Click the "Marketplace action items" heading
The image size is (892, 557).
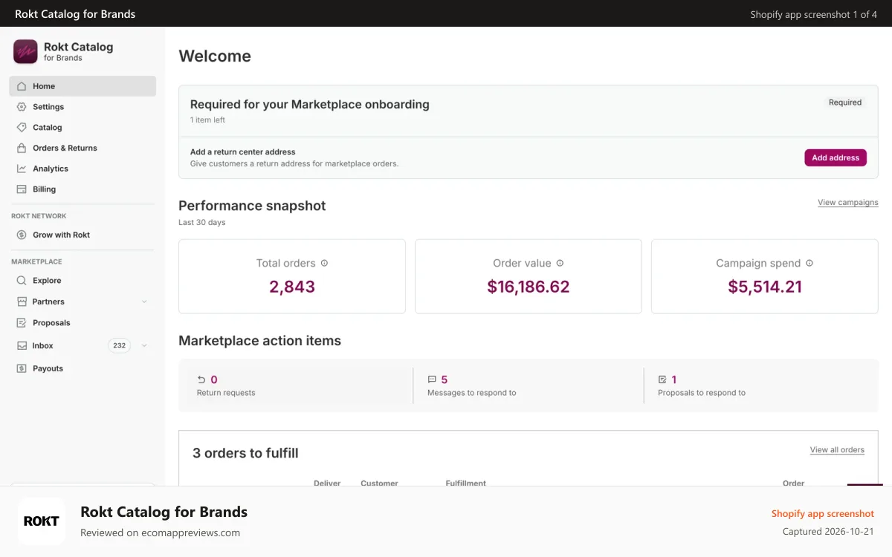(x=260, y=341)
